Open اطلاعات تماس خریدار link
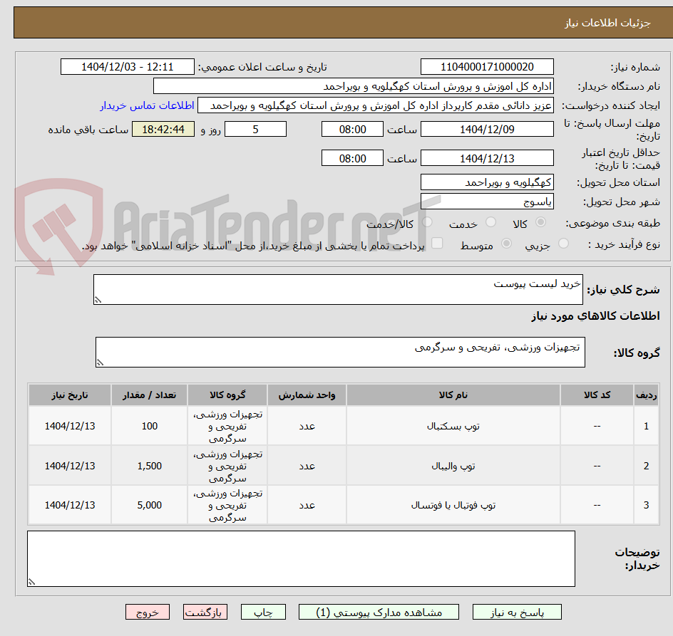 tap(147, 105)
